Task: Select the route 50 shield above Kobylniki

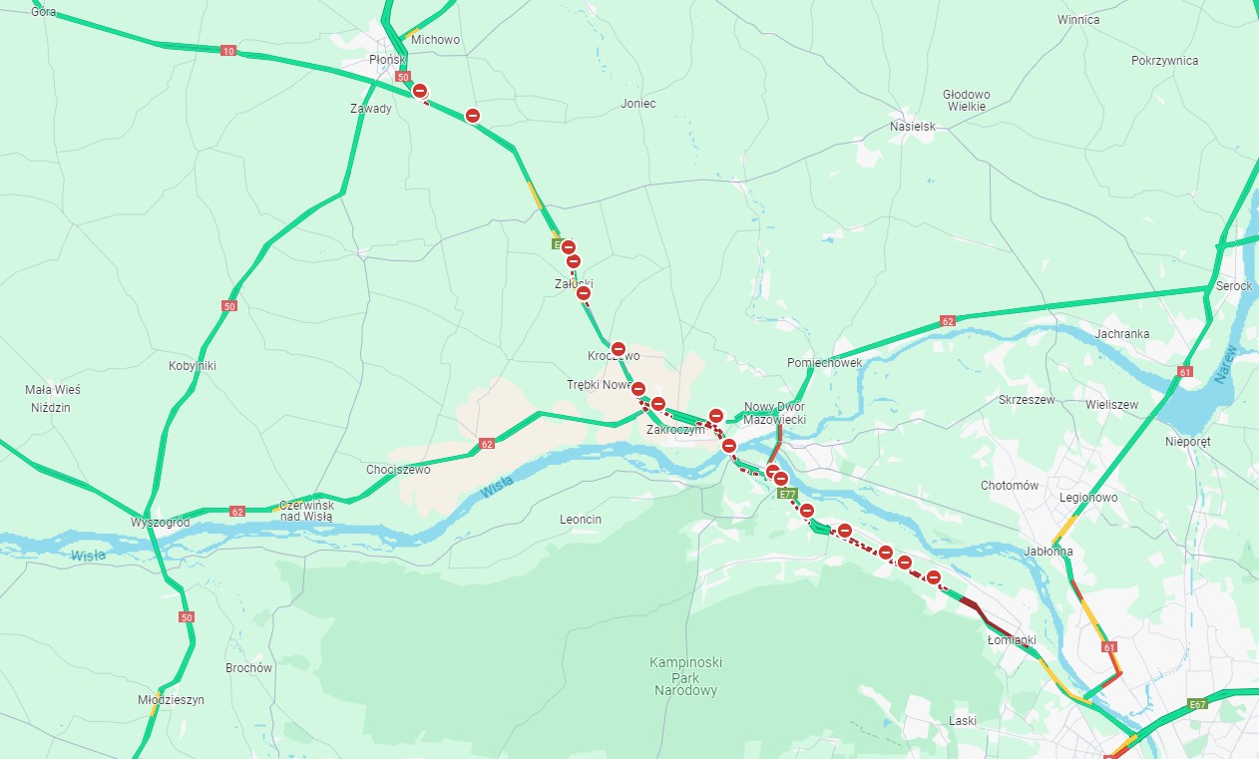Action: click(229, 306)
